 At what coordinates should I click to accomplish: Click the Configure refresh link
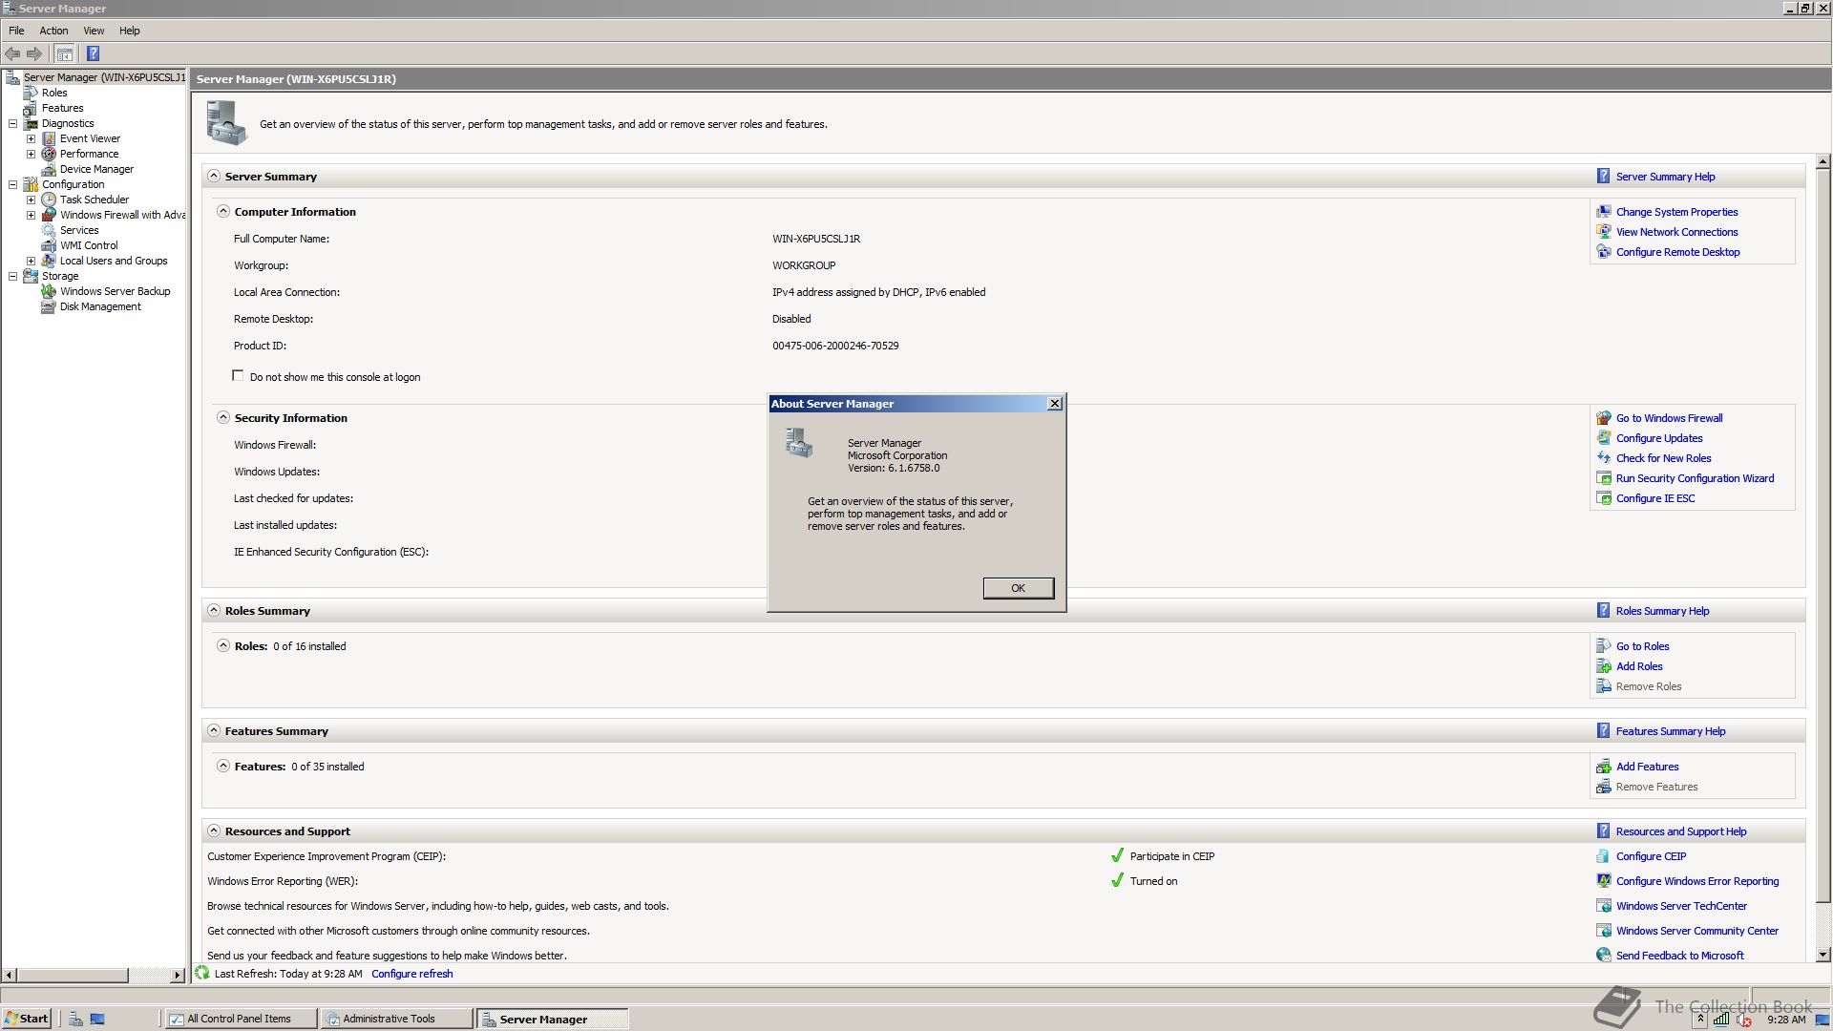[411, 974]
